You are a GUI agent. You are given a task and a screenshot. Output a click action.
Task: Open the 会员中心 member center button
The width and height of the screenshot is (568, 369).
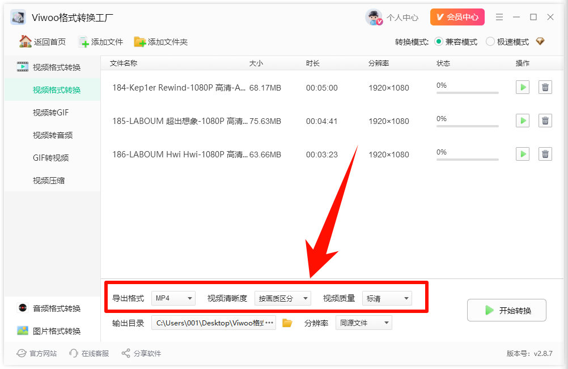457,17
